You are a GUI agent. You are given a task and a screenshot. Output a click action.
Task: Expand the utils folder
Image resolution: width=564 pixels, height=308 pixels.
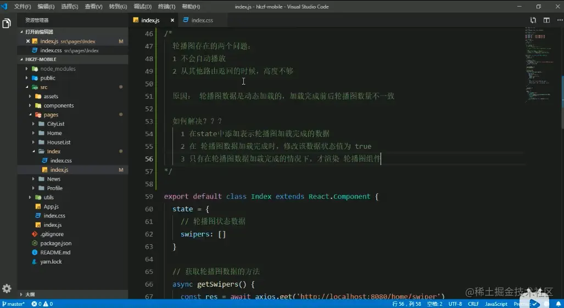(x=30, y=197)
